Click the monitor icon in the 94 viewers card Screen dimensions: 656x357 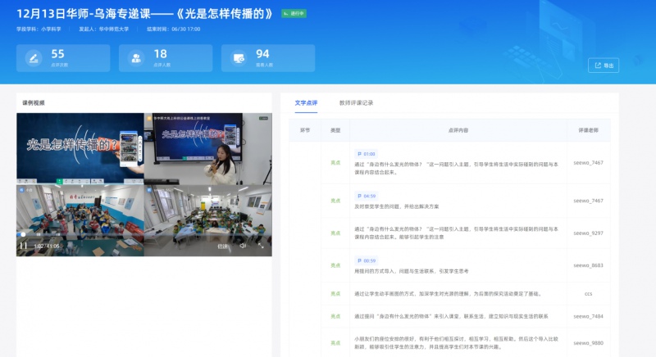239,58
